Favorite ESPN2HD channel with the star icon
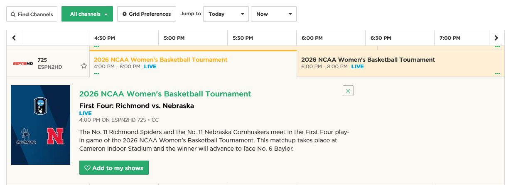Viewport: 511px width, 185px height. [x=84, y=66]
